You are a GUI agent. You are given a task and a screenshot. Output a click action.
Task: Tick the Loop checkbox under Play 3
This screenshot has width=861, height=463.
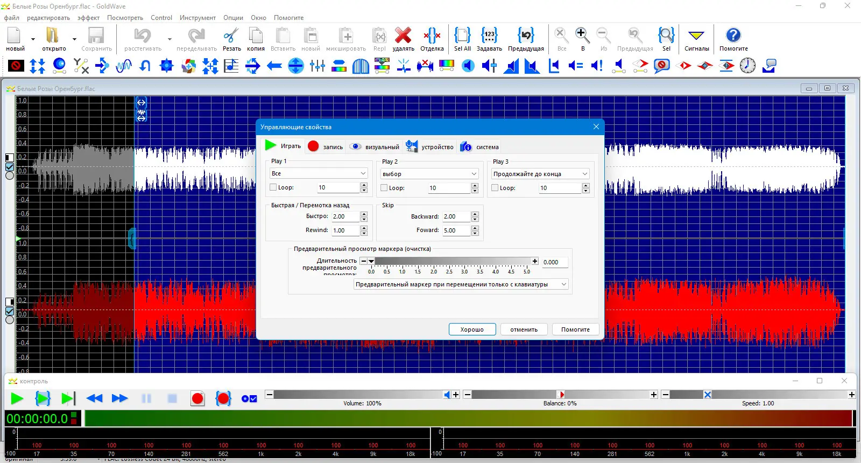[x=495, y=188]
